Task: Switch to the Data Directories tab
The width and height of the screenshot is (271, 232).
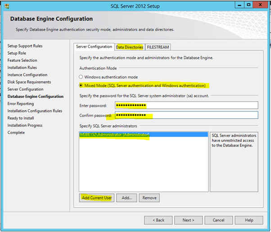Action: click(130, 47)
